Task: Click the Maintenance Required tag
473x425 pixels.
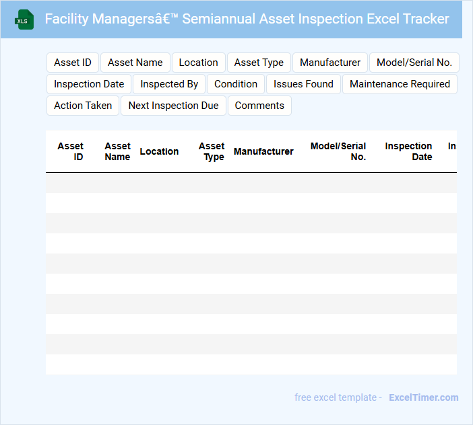Action: (400, 84)
